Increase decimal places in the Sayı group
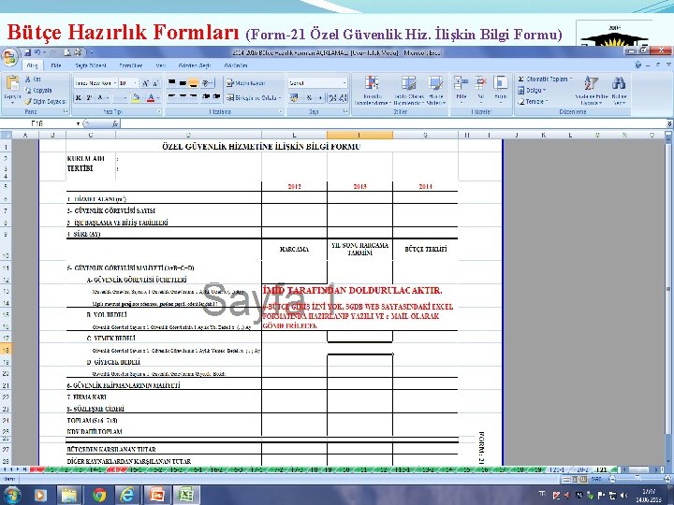674x505 pixels. click(332, 98)
